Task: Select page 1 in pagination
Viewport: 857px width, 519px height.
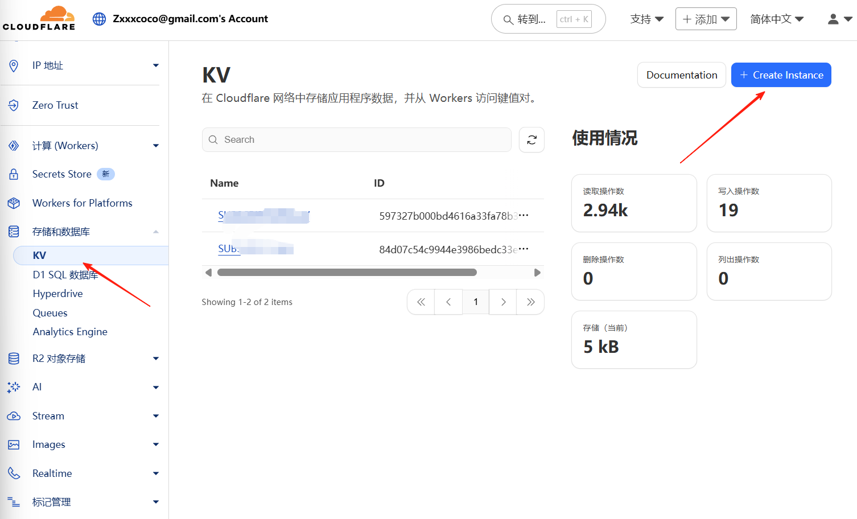Action: pos(476,302)
